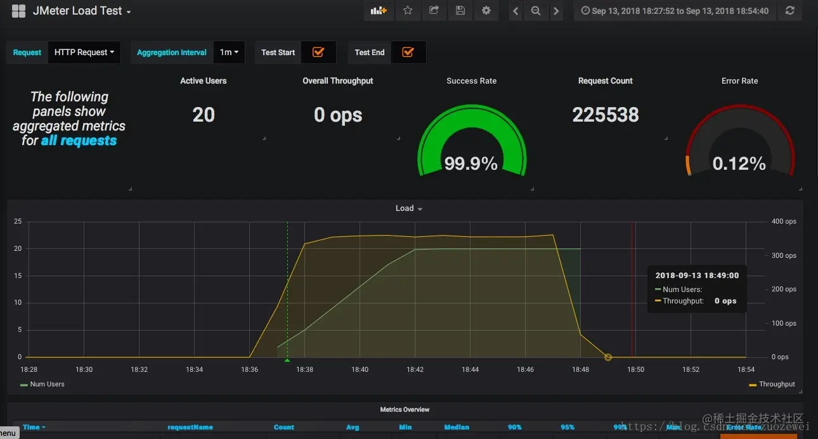Click the hover point circle at 18:49
The width and height of the screenshot is (818, 439).
(608, 357)
